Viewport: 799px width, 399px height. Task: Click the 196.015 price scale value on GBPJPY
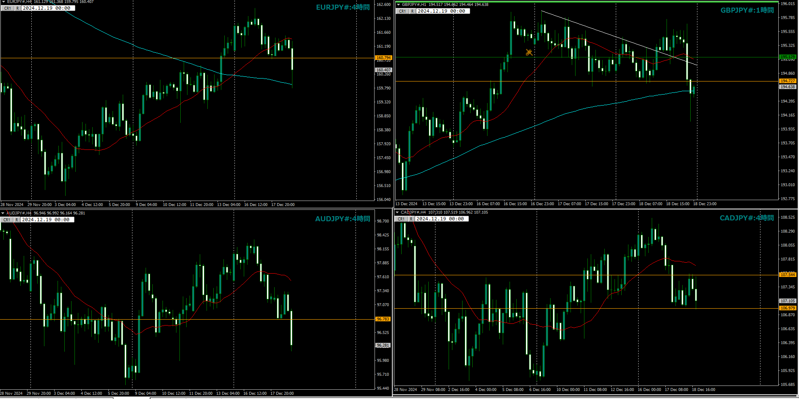tap(787, 4)
